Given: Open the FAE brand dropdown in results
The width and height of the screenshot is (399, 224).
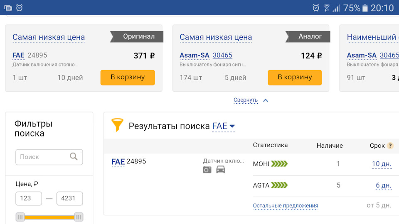Looking at the screenshot, I should [x=223, y=126].
